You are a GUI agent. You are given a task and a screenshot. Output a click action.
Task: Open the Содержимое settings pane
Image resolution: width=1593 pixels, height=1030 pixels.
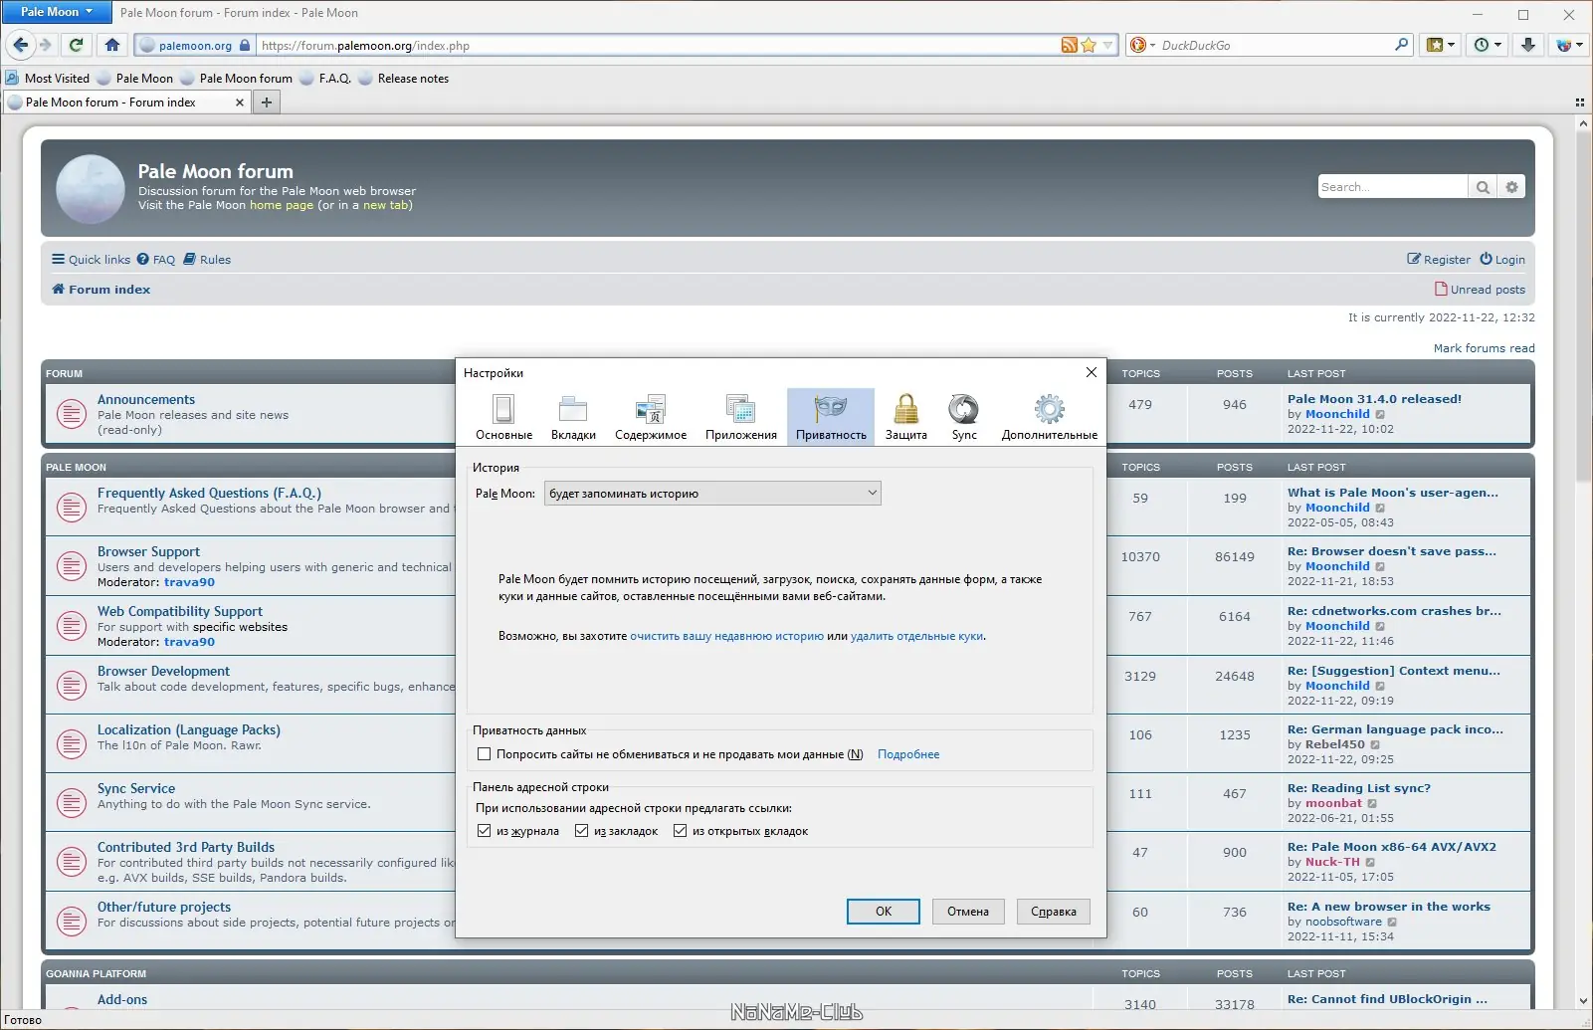651,417
